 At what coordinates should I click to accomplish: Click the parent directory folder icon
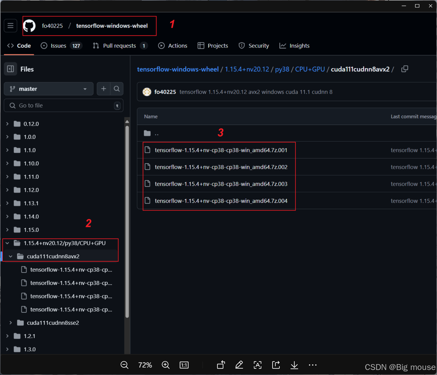pos(147,133)
